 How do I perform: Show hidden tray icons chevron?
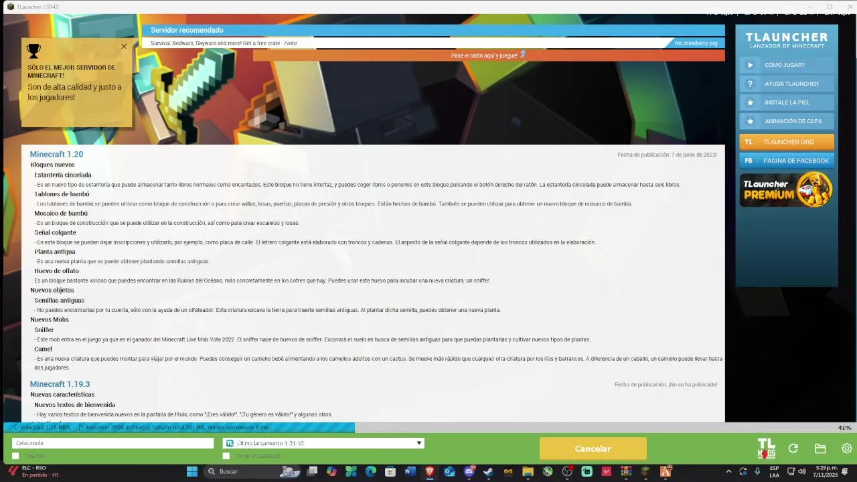click(729, 471)
